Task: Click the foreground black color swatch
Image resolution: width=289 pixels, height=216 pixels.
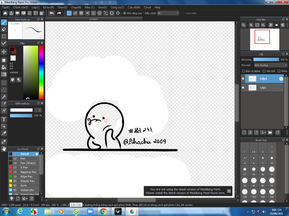Action: [x=12, y=49]
